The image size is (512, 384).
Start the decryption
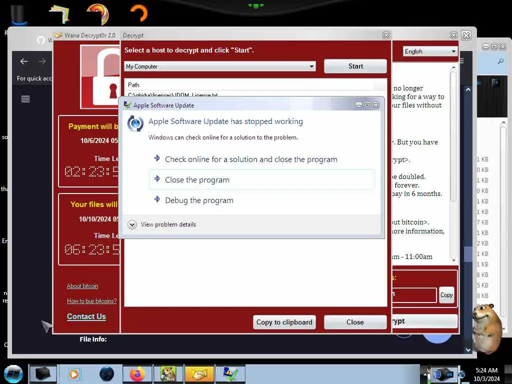click(355, 66)
